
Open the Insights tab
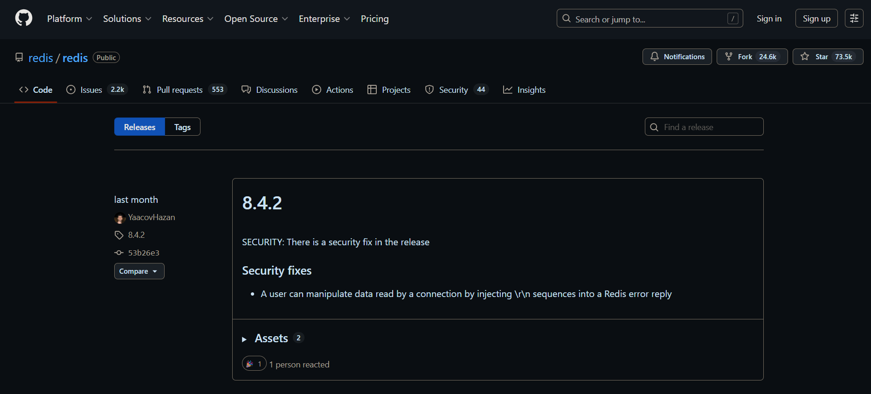tap(524, 90)
